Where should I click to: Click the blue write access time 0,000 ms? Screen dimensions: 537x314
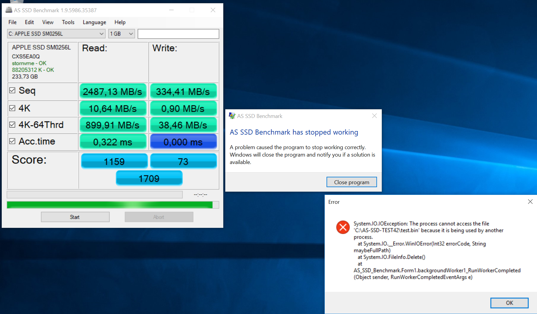click(x=183, y=142)
